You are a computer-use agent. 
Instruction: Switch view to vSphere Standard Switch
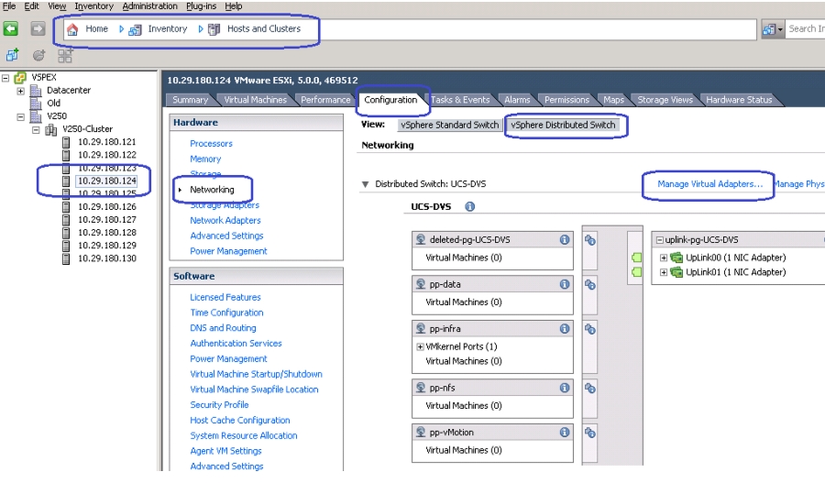449,126
